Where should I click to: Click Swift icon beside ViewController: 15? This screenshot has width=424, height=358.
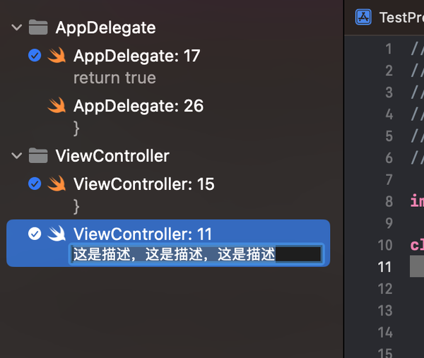57,184
